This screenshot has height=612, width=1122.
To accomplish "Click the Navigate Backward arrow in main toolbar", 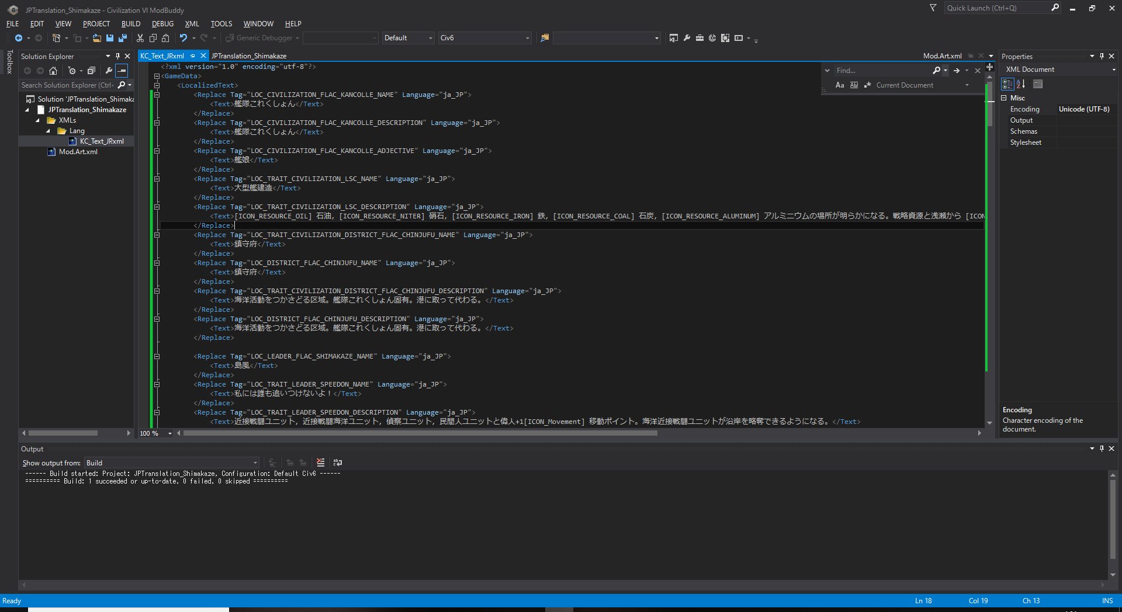I will tap(19, 38).
